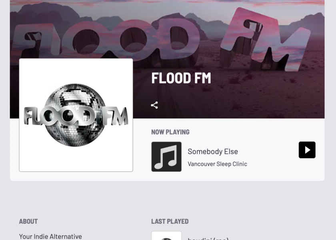Select the FLOOD FM station title
The height and width of the screenshot is (240, 336).
181,78
